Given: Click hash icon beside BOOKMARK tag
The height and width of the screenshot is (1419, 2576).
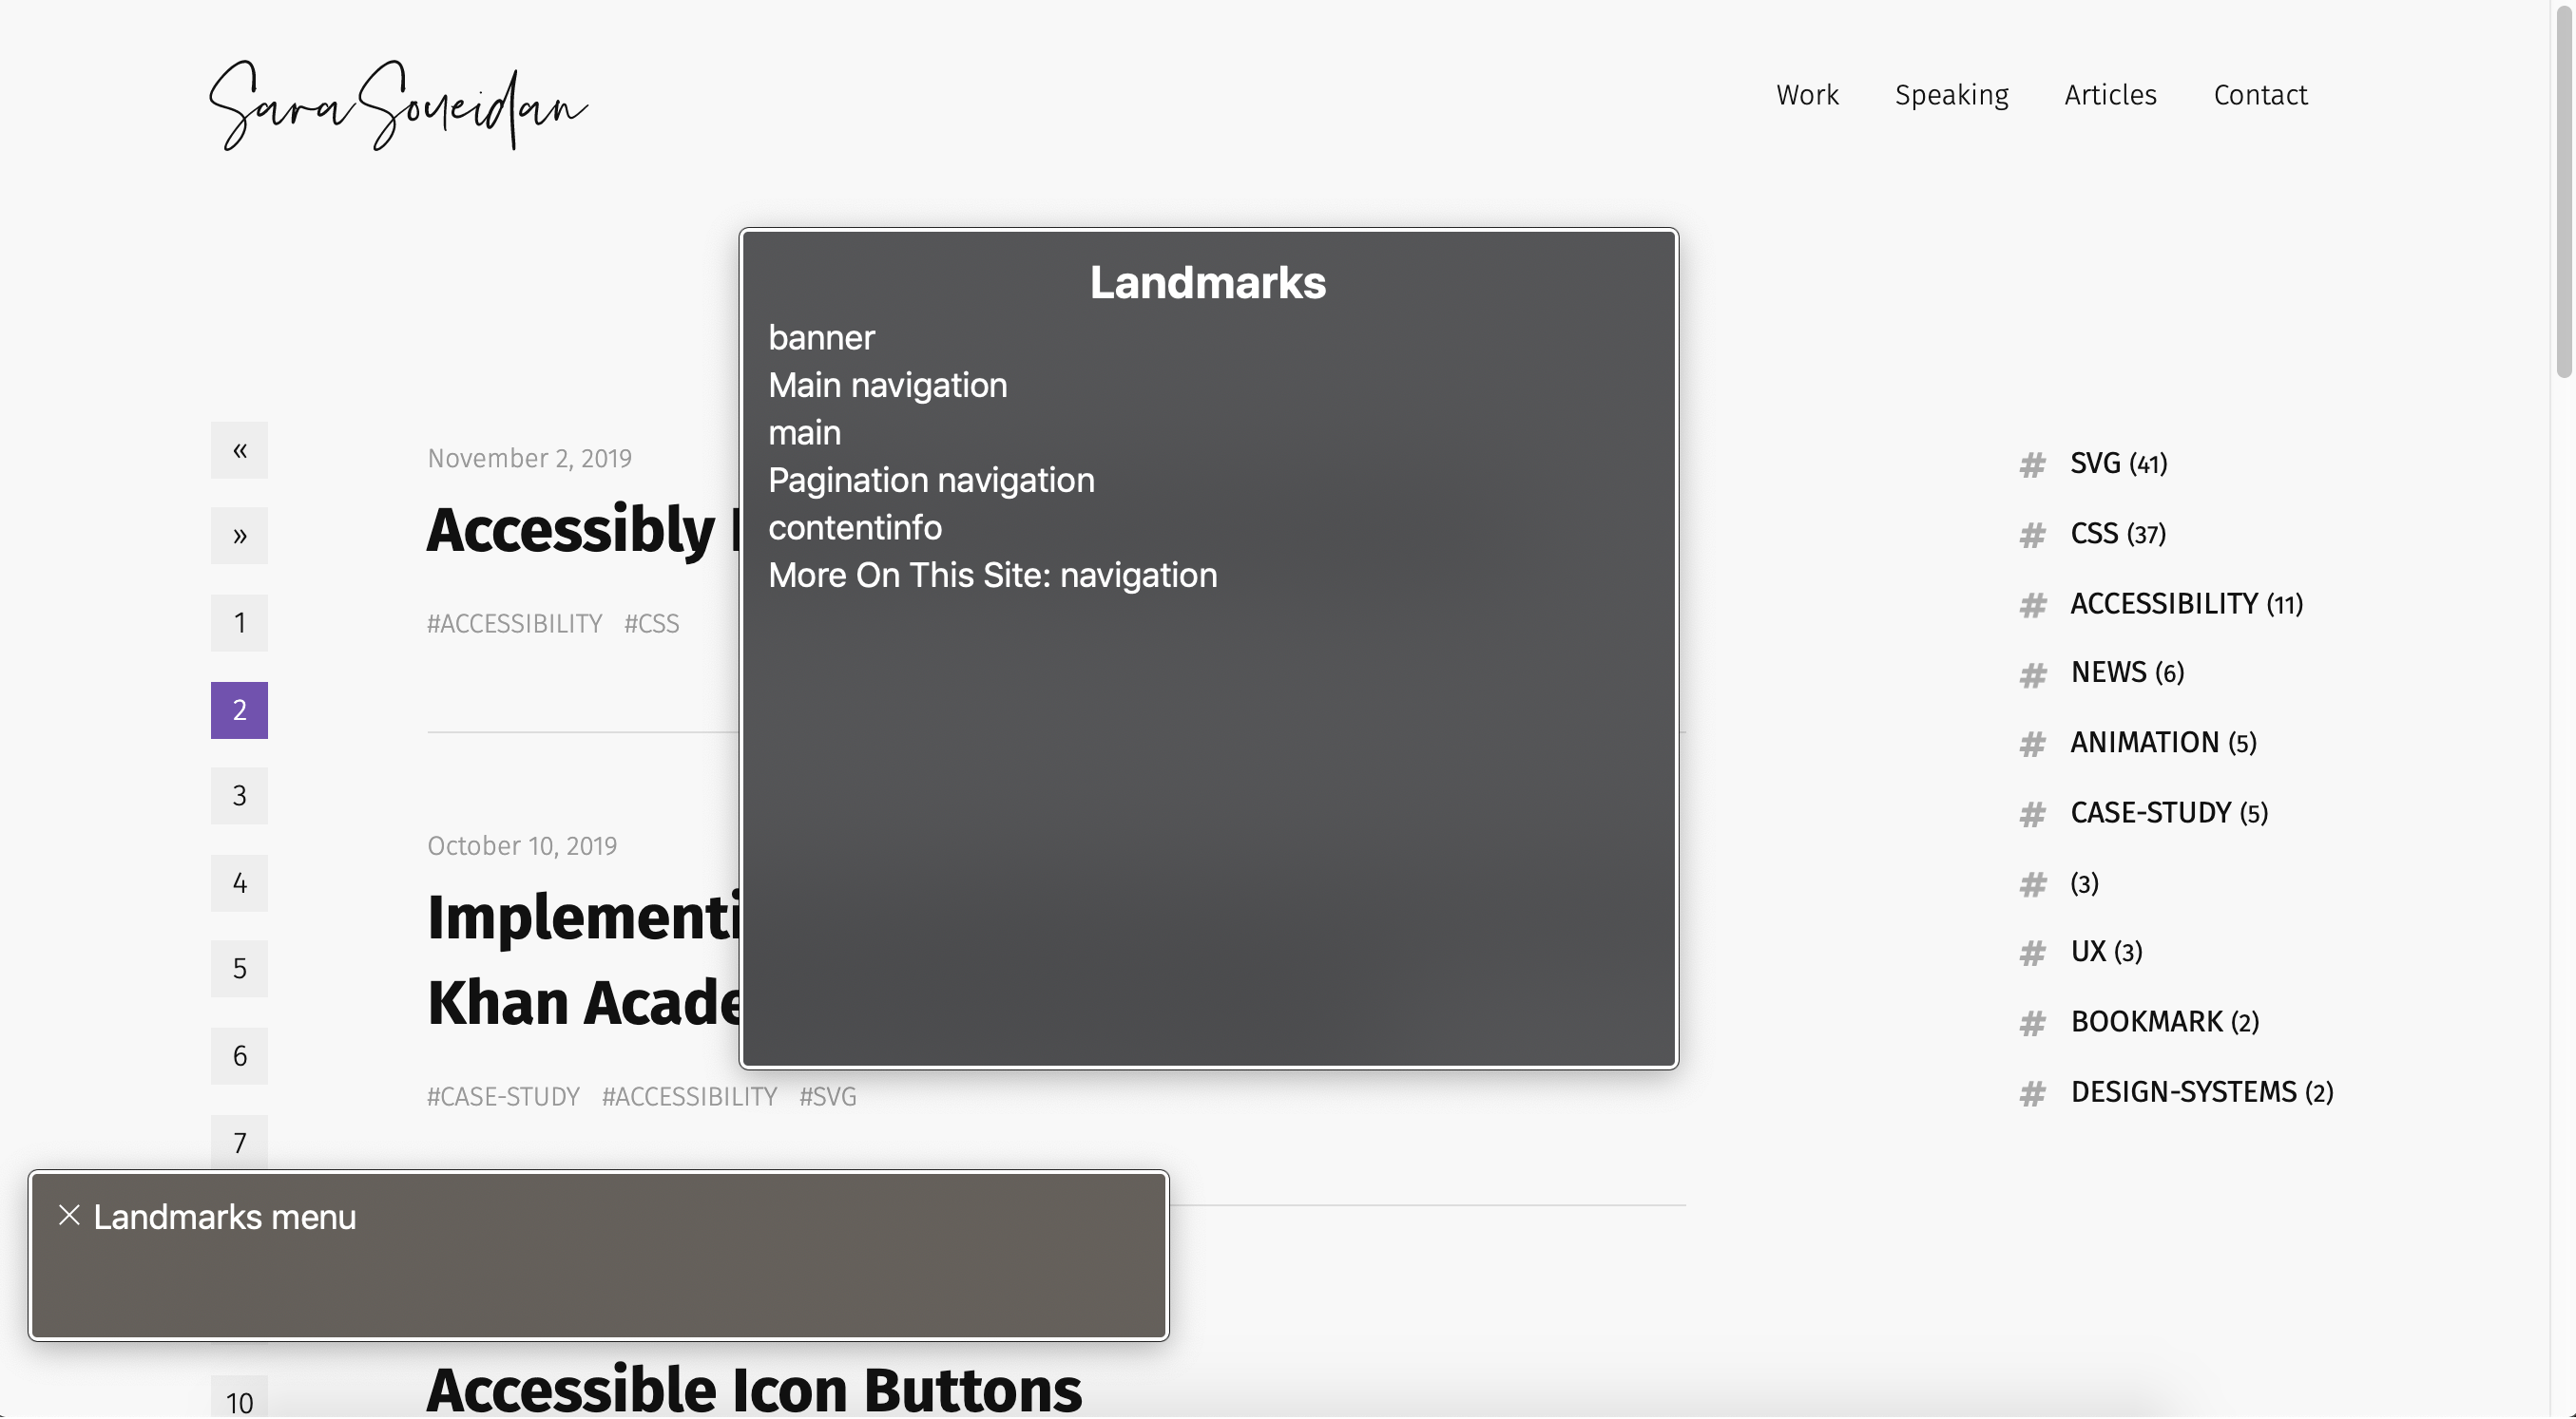Looking at the screenshot, I should coord(2032,1024).
